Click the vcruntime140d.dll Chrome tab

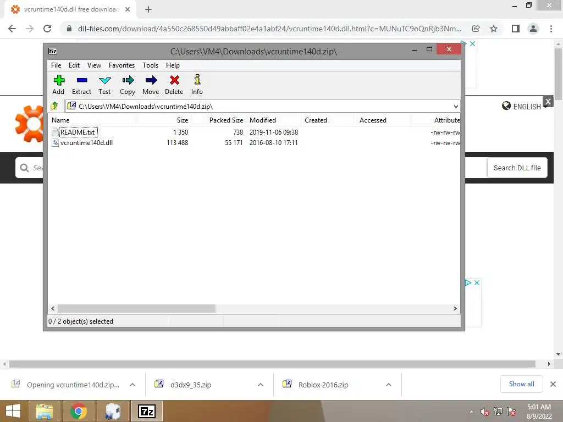(71, 9)
